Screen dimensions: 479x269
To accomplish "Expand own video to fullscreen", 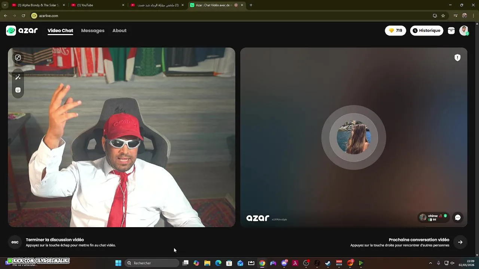I will click(18, 58).
